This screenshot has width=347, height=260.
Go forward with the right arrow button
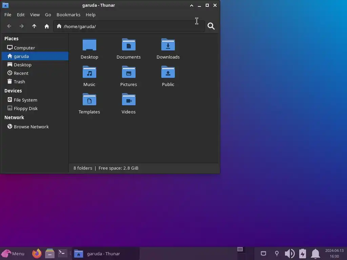pos(21,26)
